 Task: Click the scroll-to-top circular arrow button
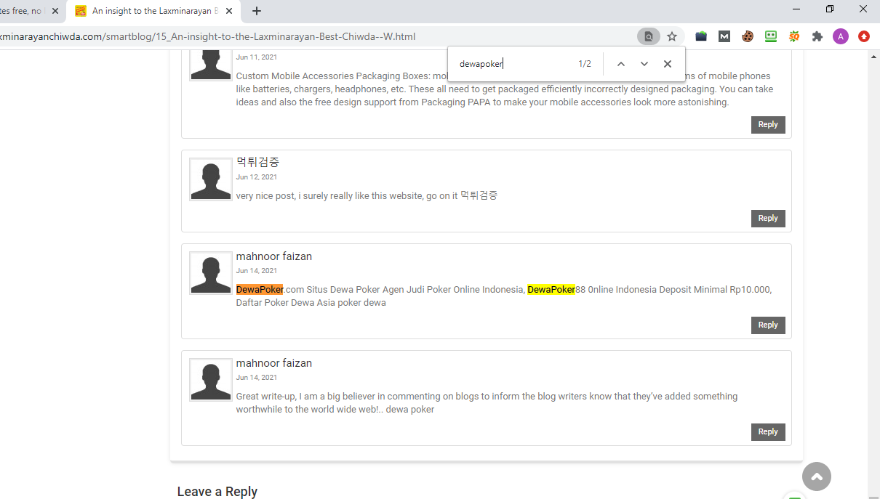(816, 476)
